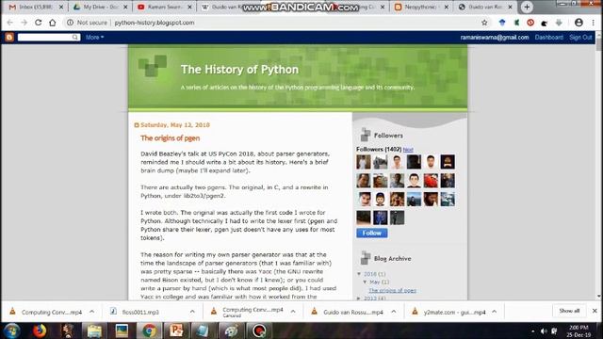Open the Chrome icon on the taskbar
603x339 pixels.
(149, 331)
